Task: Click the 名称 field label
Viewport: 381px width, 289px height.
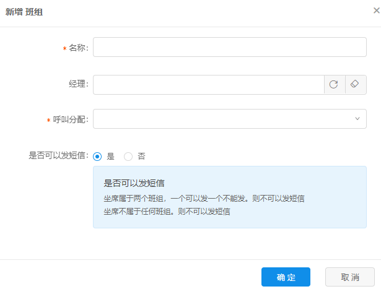Action: click(79, 48)
